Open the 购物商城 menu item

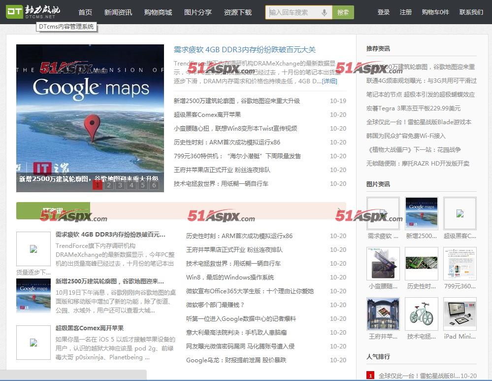tap(158, 12)
